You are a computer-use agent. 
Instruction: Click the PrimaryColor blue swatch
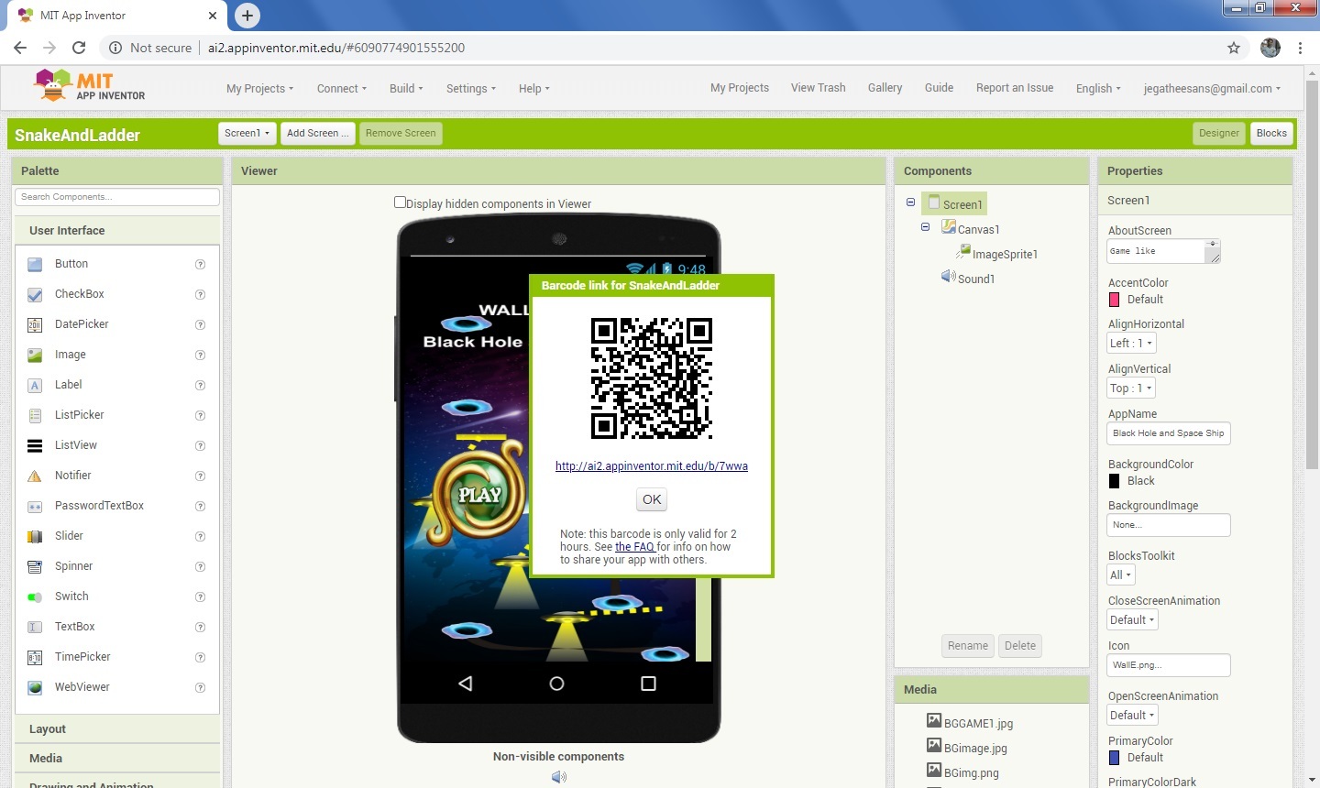(1115, 758)
